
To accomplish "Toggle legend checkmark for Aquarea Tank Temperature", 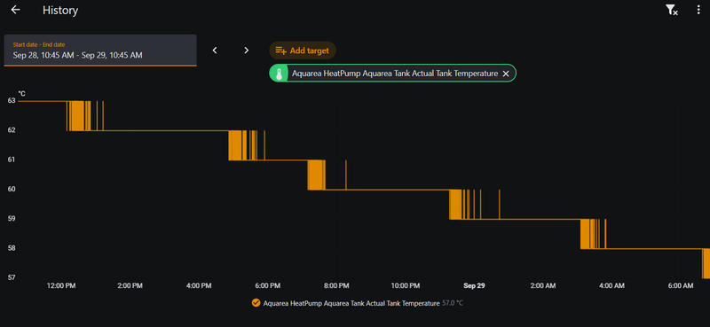I will pyautogui.click(x=256, y=303).
